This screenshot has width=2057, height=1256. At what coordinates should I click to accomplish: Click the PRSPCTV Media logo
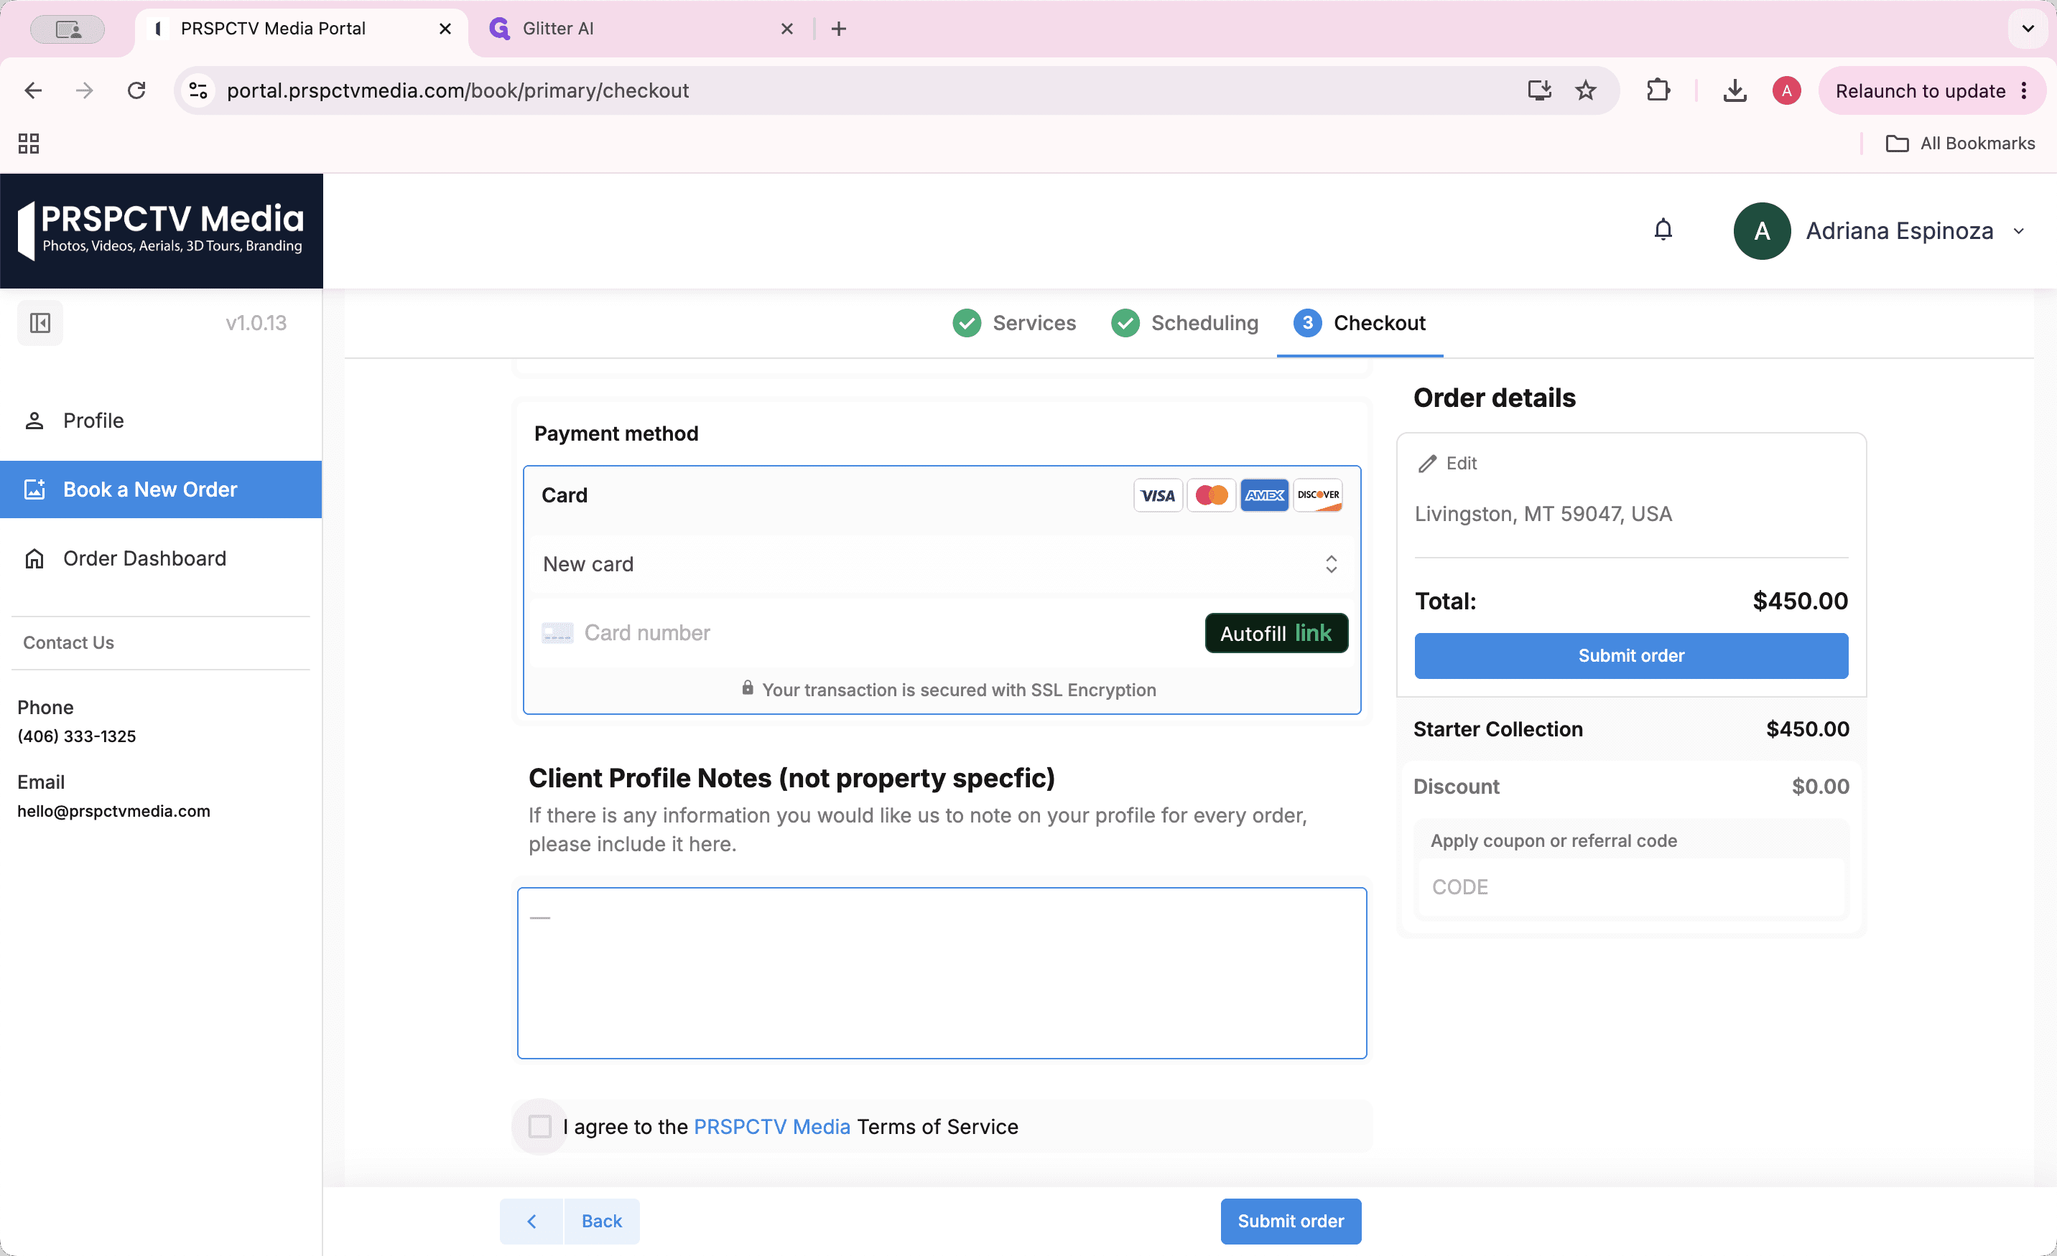tap(161, 231)
